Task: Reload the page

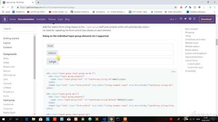Action: tap(12, 7)
